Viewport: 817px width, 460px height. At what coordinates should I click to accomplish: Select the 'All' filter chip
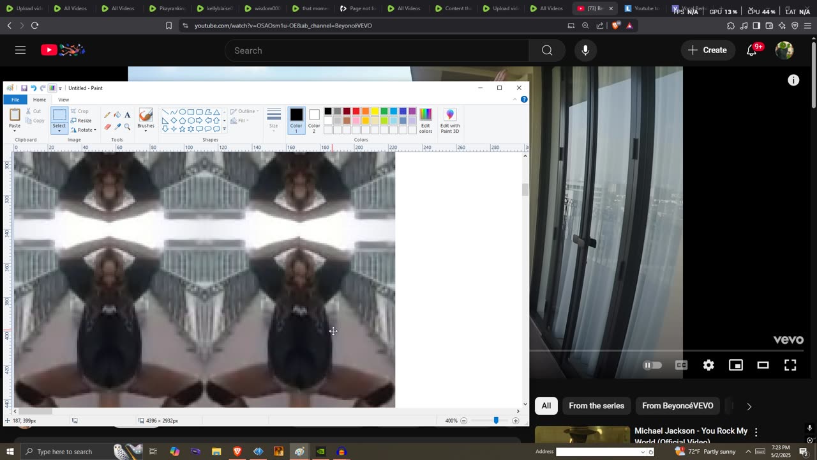pos(546,406)
